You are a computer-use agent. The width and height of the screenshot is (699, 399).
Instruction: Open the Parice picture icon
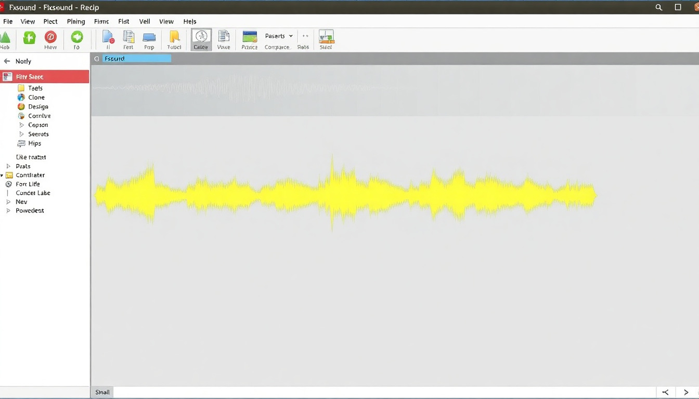[x=250, y=37]
